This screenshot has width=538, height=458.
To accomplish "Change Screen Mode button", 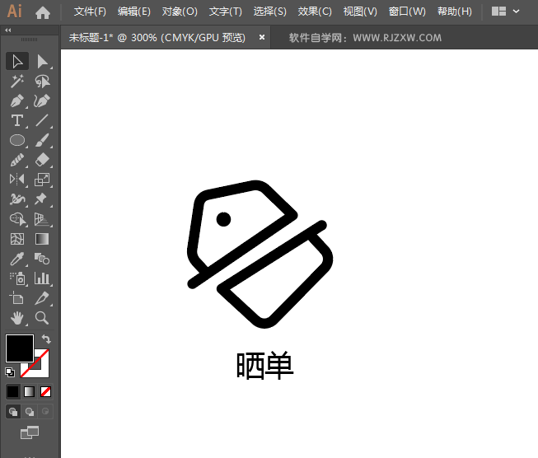I will click(30, 432).
